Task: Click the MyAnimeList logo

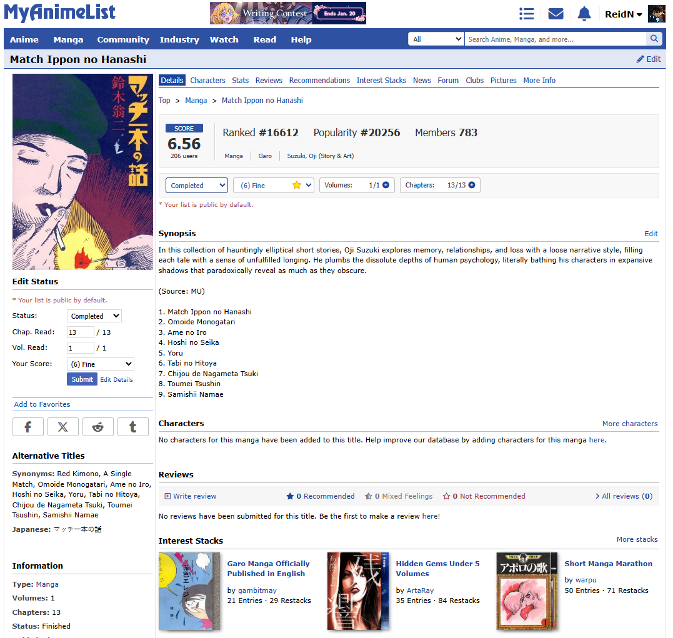Action: click(x=59, y=13)
